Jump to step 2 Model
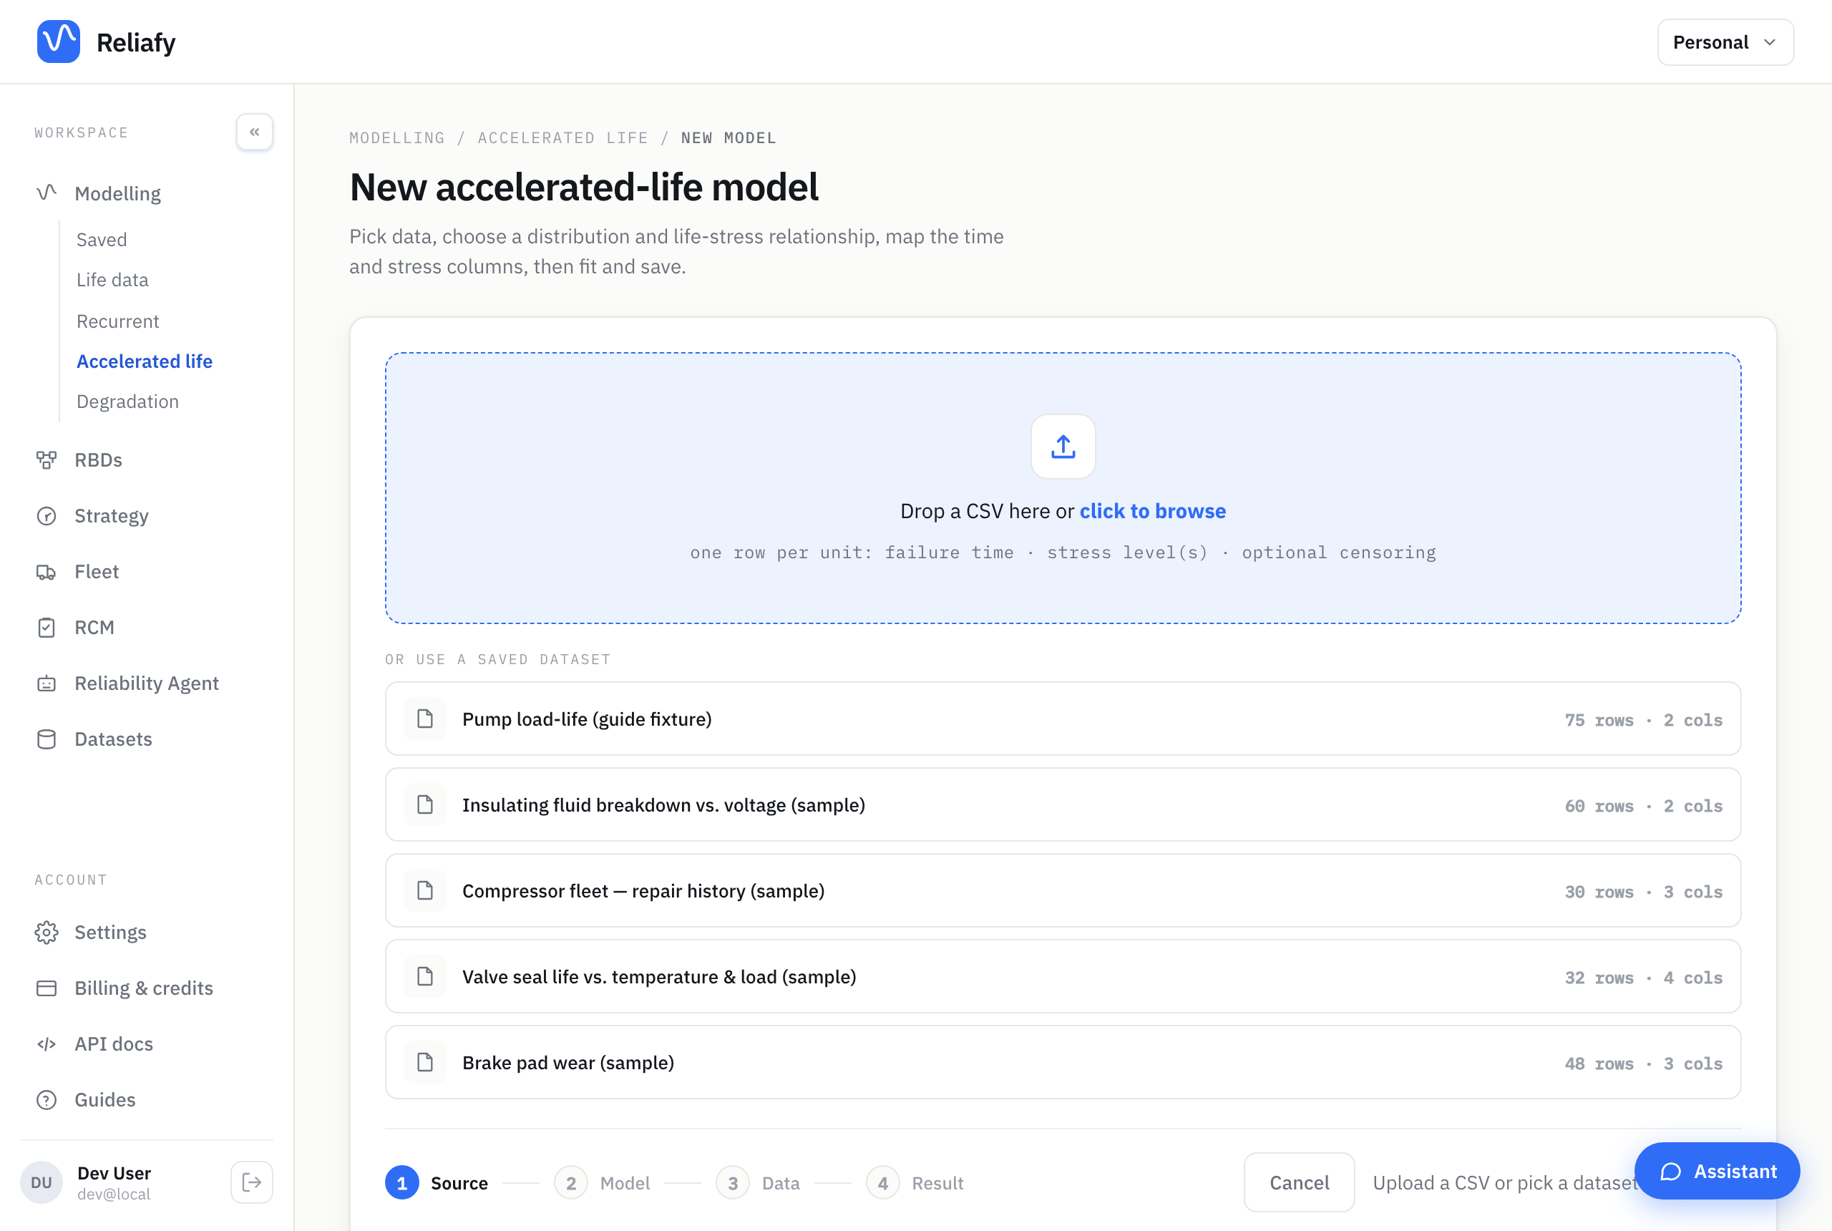Screen dimensions: 1832x1231 tap(602, 1182)
